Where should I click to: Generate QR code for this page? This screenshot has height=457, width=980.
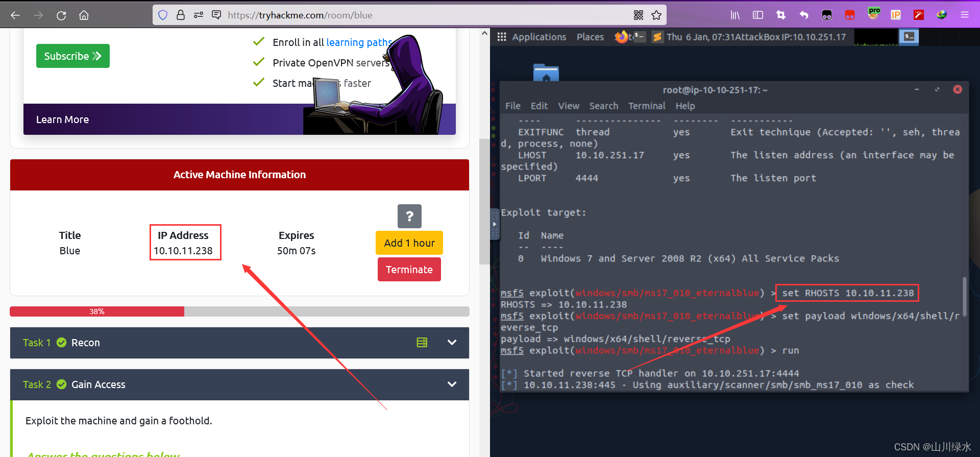tap(639, 15)
